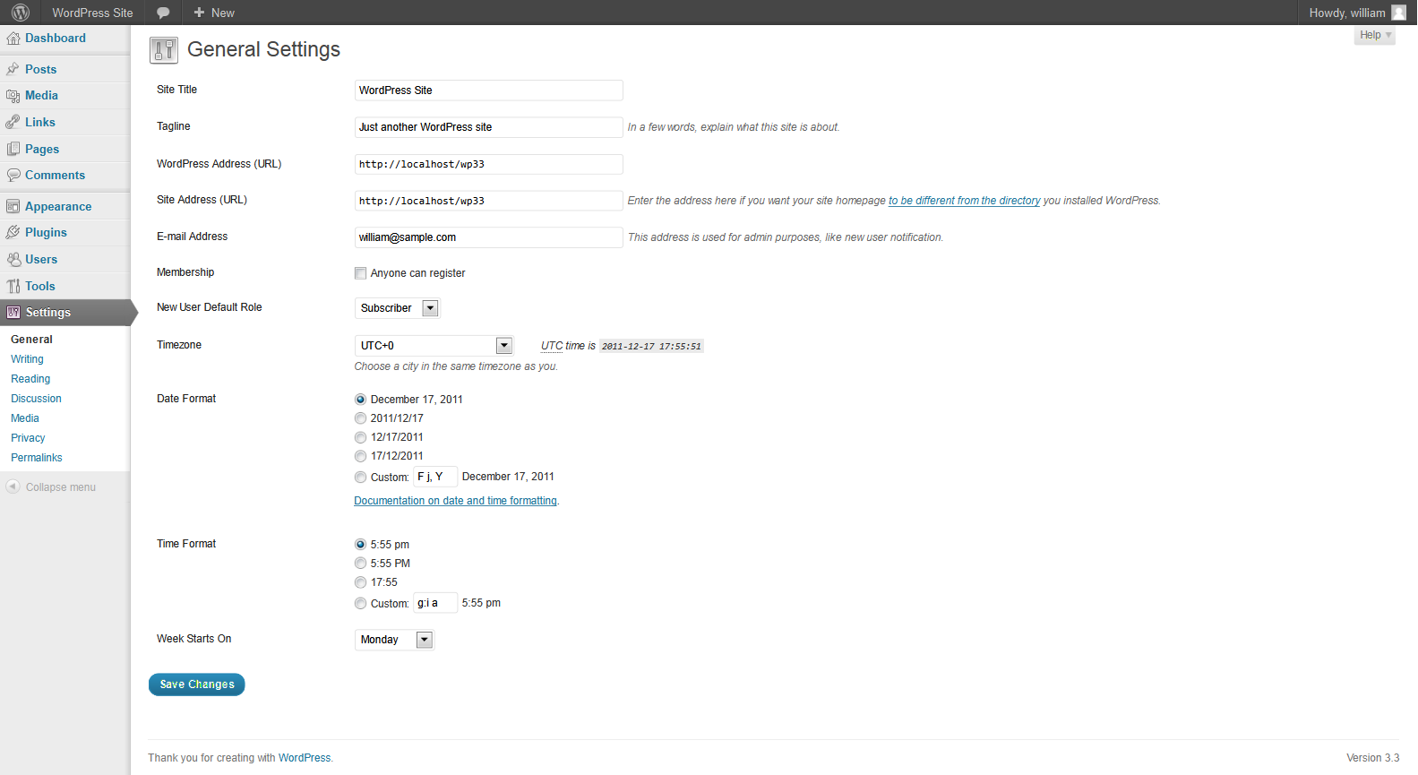
Task: Enable the Anyone can register checkbox
Action: tap(360, 273)
